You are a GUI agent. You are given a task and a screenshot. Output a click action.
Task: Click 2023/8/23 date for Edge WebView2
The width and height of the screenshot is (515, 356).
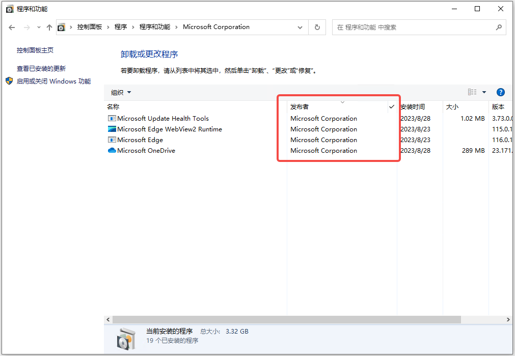tap(415, 129)
